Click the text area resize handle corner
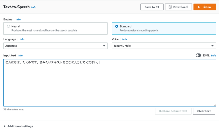 (215, 105)
